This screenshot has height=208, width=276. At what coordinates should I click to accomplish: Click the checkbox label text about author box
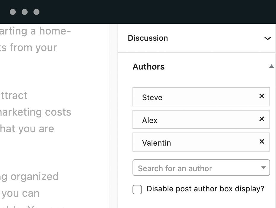(205, 189)
